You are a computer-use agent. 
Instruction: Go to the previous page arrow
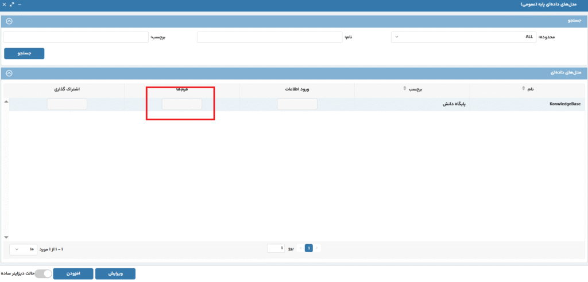(318, 248)
